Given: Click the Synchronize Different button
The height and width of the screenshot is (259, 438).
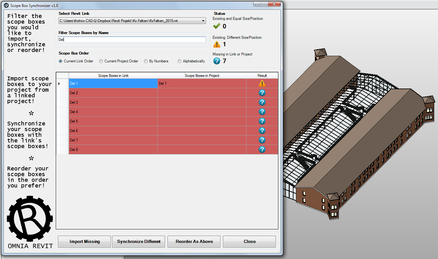Looking at the screenshot, I should click(x=138, y=241).
